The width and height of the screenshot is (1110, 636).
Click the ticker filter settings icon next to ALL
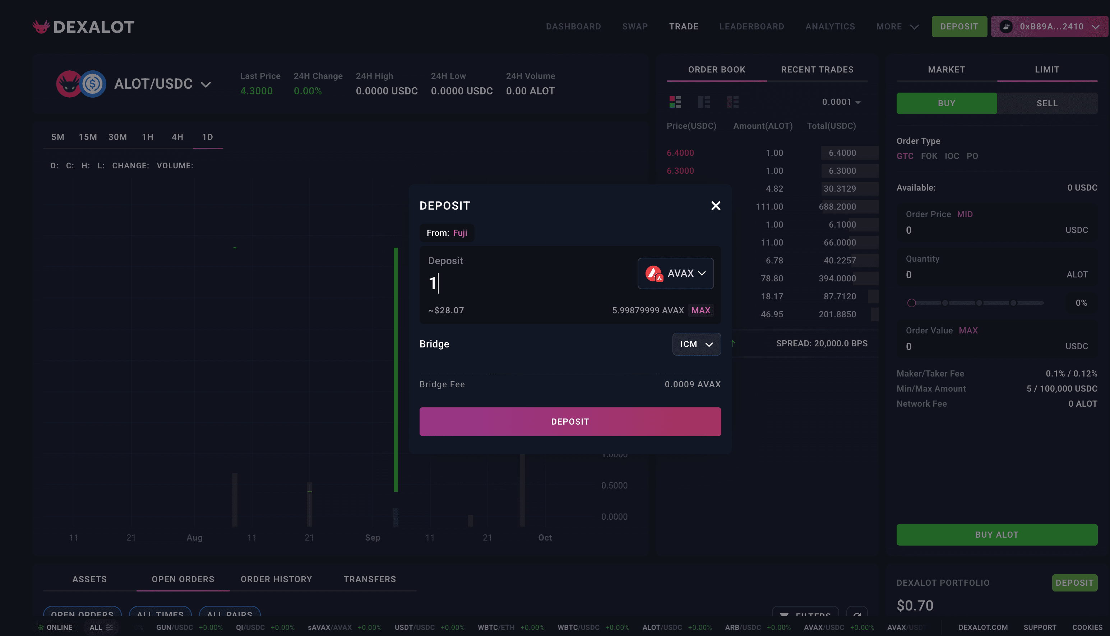tap(109, 627)
